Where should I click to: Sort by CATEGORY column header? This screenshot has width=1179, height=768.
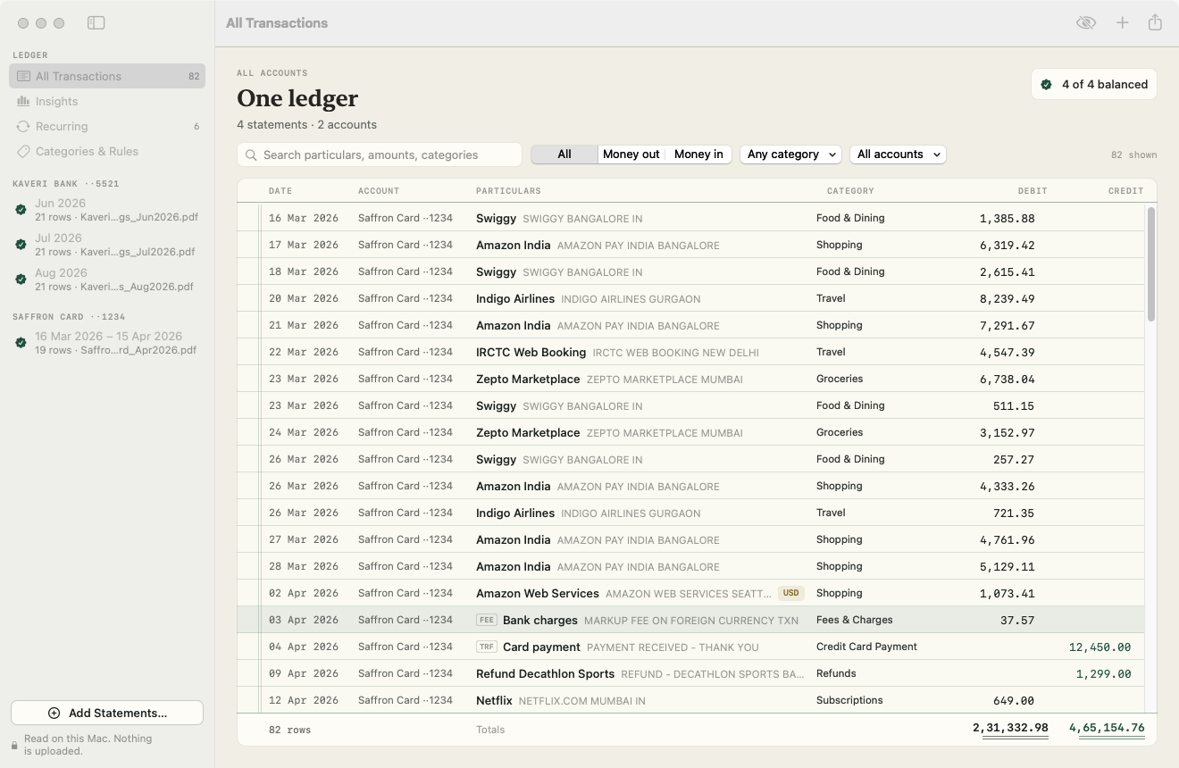[x=850, y=191]
